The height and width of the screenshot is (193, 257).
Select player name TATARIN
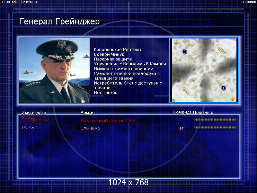click(x=30, y=127)
